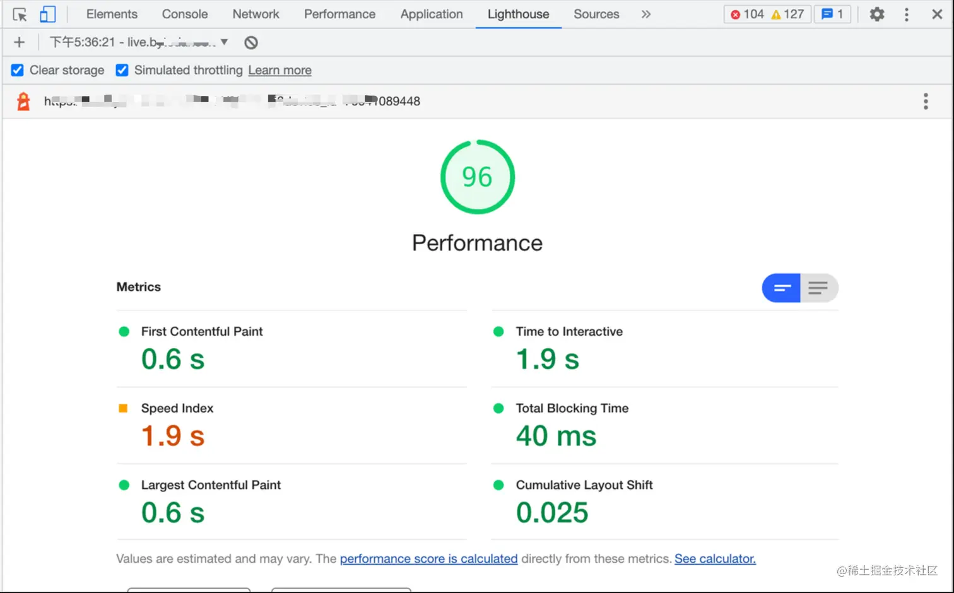Click the green Performance score gauge
The image size is (954, 593).
tap(477, 177)
